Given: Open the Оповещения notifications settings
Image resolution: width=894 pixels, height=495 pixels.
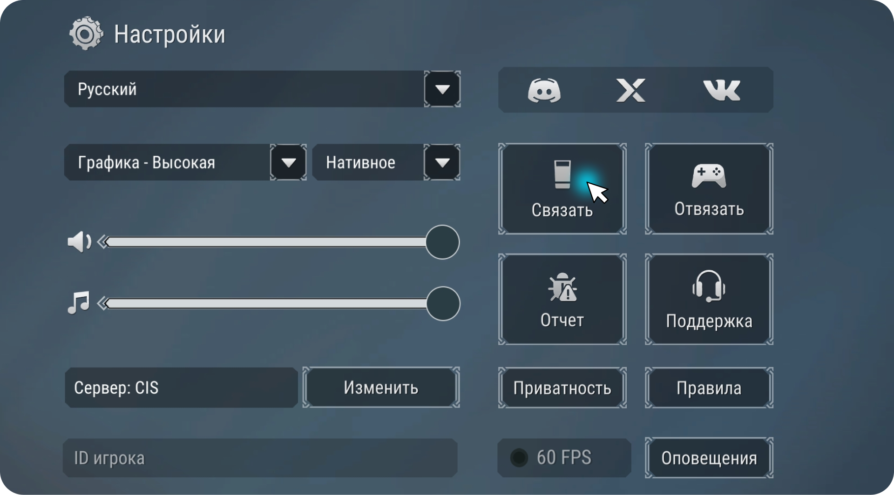Looking at the screenshot, I should (x=709, y=458).
